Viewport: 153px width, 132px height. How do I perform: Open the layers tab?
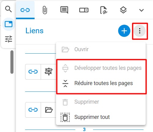click(123, 10)
